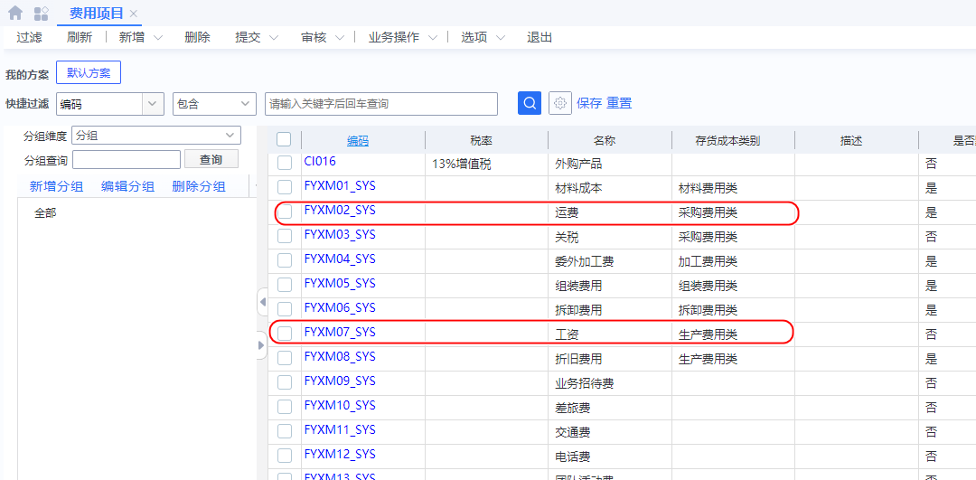Open the app grid menu icon

click(41, 14)
